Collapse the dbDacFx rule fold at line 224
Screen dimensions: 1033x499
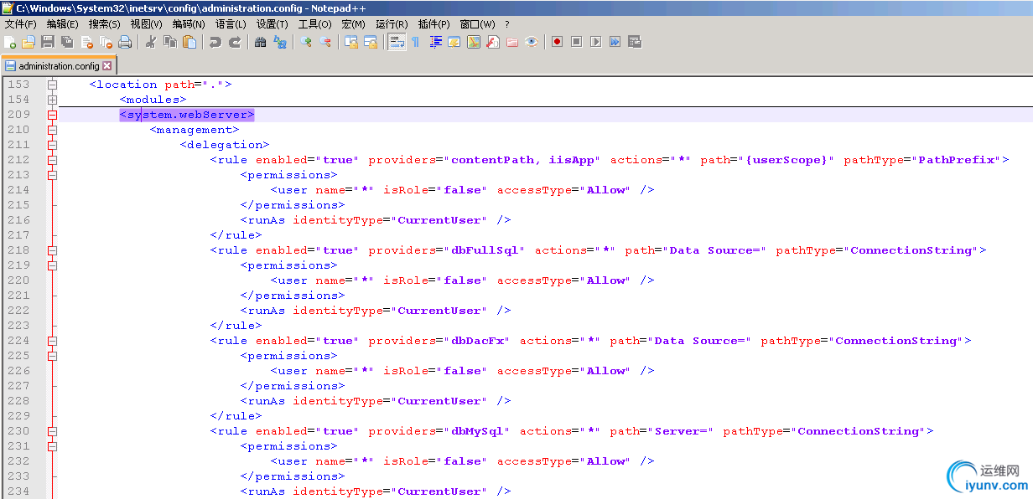click(52, 341)
